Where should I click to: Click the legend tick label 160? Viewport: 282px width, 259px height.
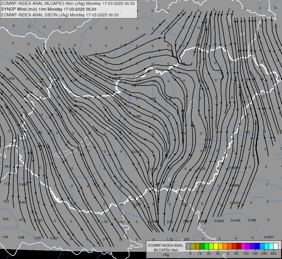click(255, 254)
